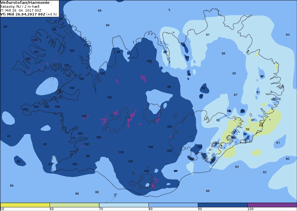The width and height of the screenshot is (297, 211).
Task: Click the dark blue 90–100 legend band
Action: [223, 205]
